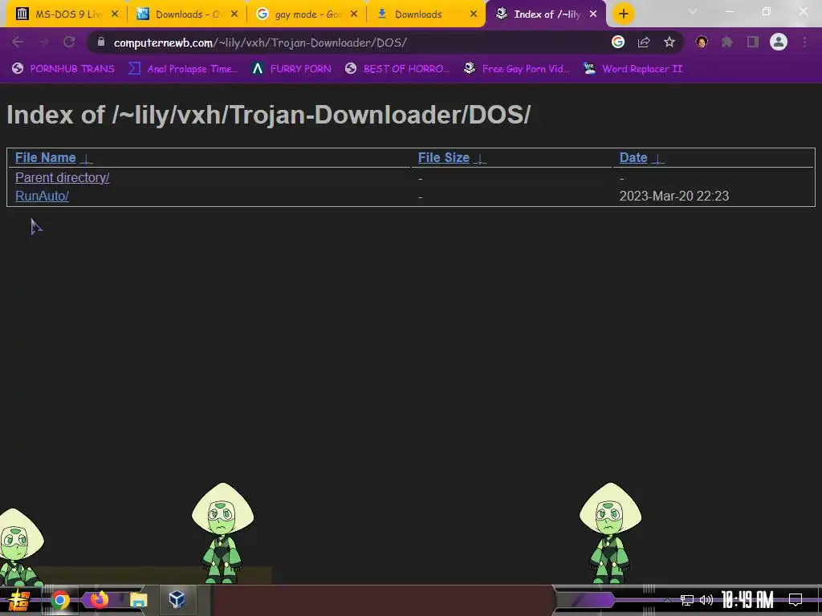The width and height of the screenshot is (822, 616).
Task: Click the arrow next to File Name
Action: 86,159
